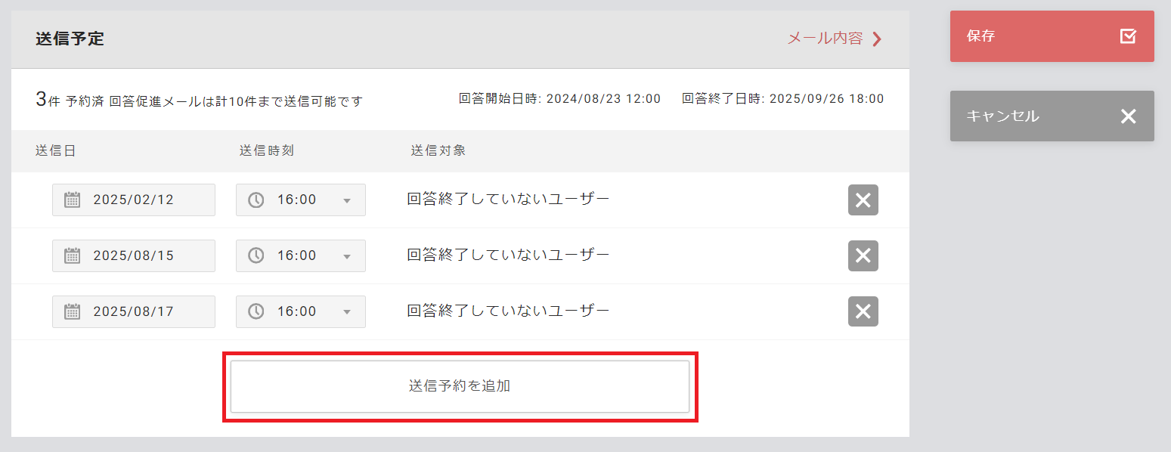
Task: Click the 送信予約を追加 button
Action: tap(460, 386)
